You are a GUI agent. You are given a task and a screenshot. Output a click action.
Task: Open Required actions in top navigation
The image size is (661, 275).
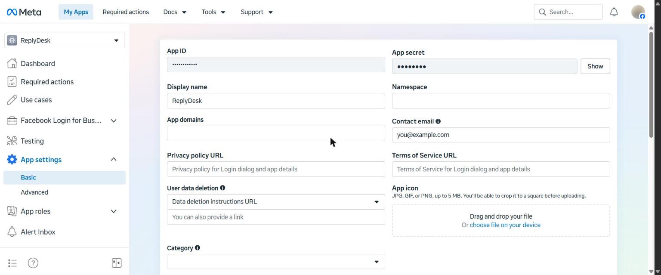coord(126,12)
